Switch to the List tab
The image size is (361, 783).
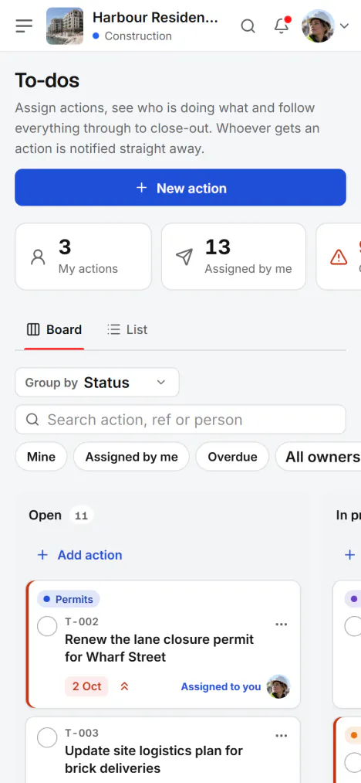127,329
